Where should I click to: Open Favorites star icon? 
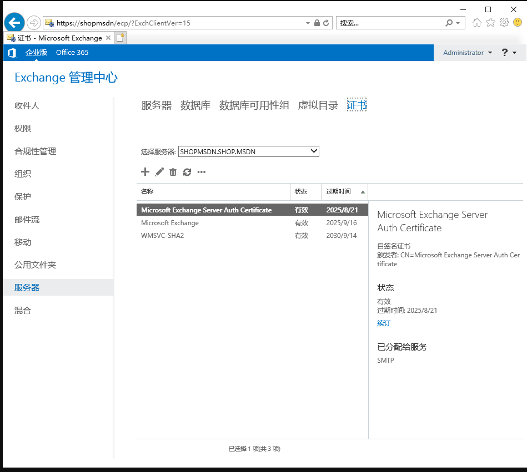pyautogui.click(x=490, y=23)
